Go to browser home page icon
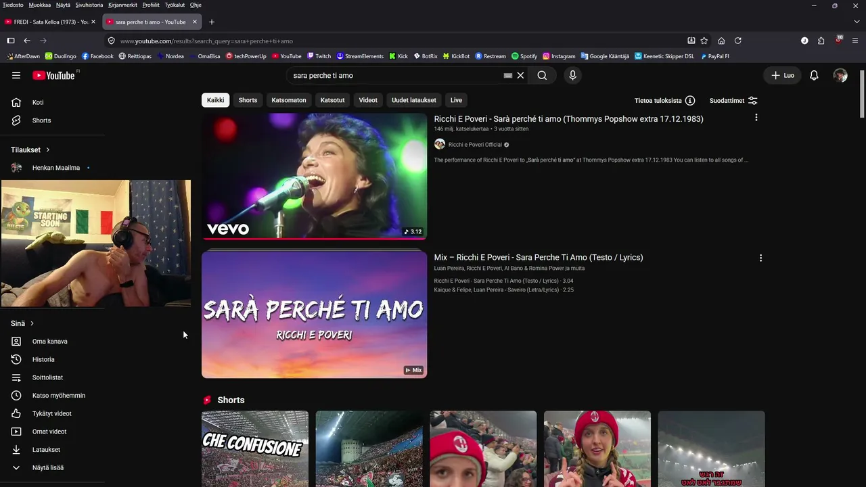Viewport: 866px width, 487px height. (721, 41)
